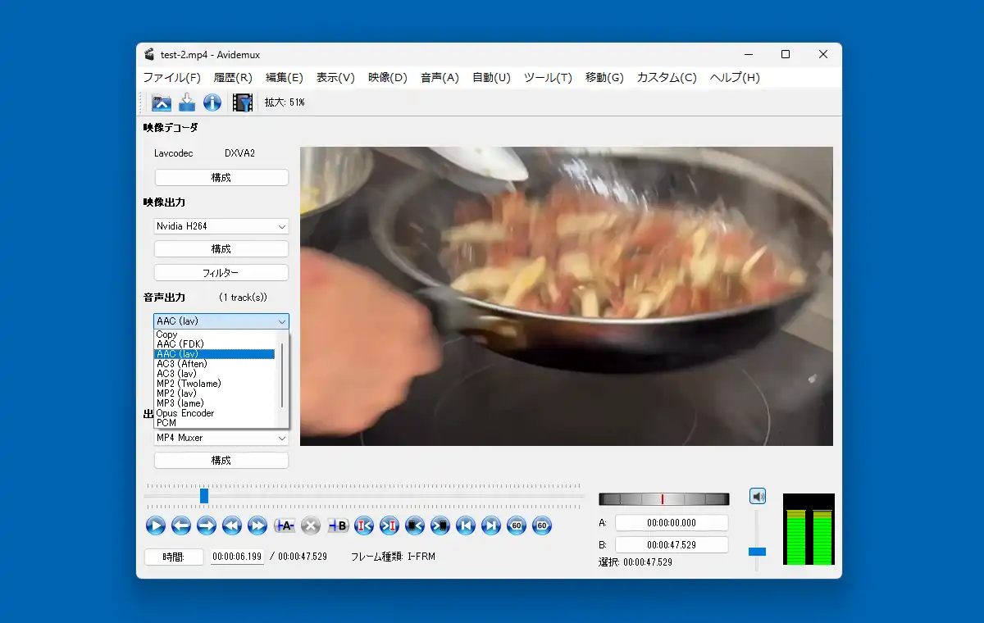Save video using the toolbar save icon
Screen dimensions: 984x623
187,102
